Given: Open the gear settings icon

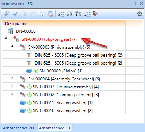Looking at the screenshot, I should coord(140,14).
